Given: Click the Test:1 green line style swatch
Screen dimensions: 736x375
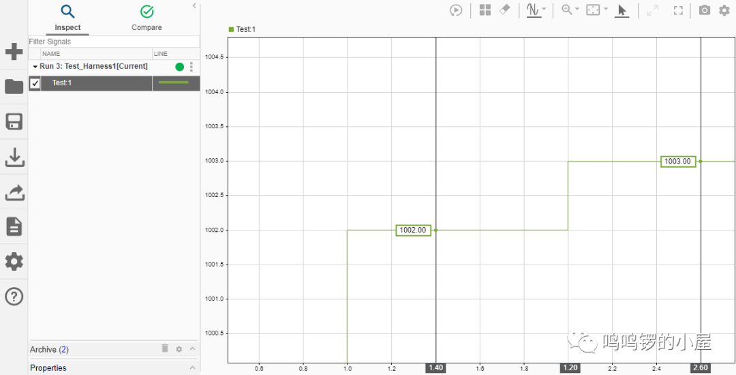Looking at the screenshot, I should pos(174,82).
